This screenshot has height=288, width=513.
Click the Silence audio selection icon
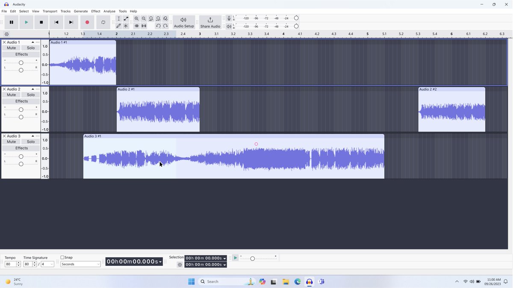pyautogui.click(x=144, y=26)
